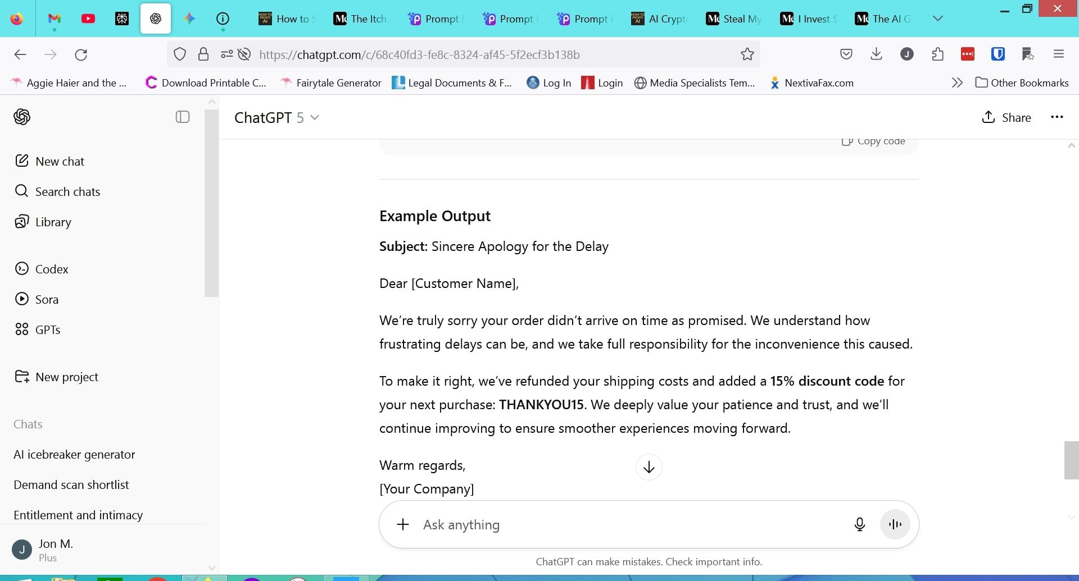Open the list all tabs dropdown
Image resolution: width=1079 pixels, height=581 pixels.
pos(937,19)
